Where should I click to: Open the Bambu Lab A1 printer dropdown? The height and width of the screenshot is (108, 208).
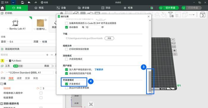click(x=16, y=29)
